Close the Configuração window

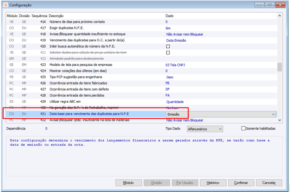[280, 5]
